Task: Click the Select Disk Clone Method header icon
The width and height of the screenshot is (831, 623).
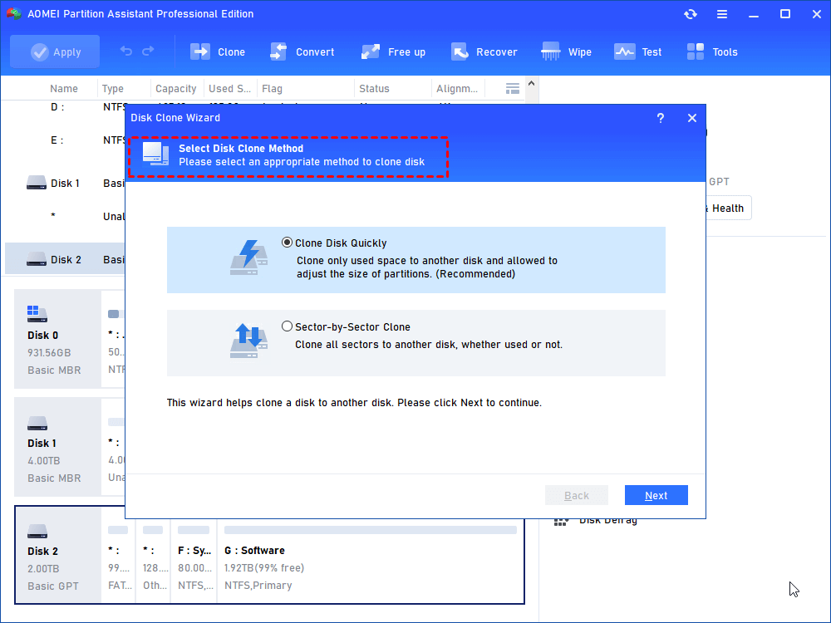Action: pos(156,155)
